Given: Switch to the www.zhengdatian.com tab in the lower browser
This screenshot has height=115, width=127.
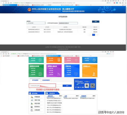Looking at the screenshot, I should click(68, 56).
